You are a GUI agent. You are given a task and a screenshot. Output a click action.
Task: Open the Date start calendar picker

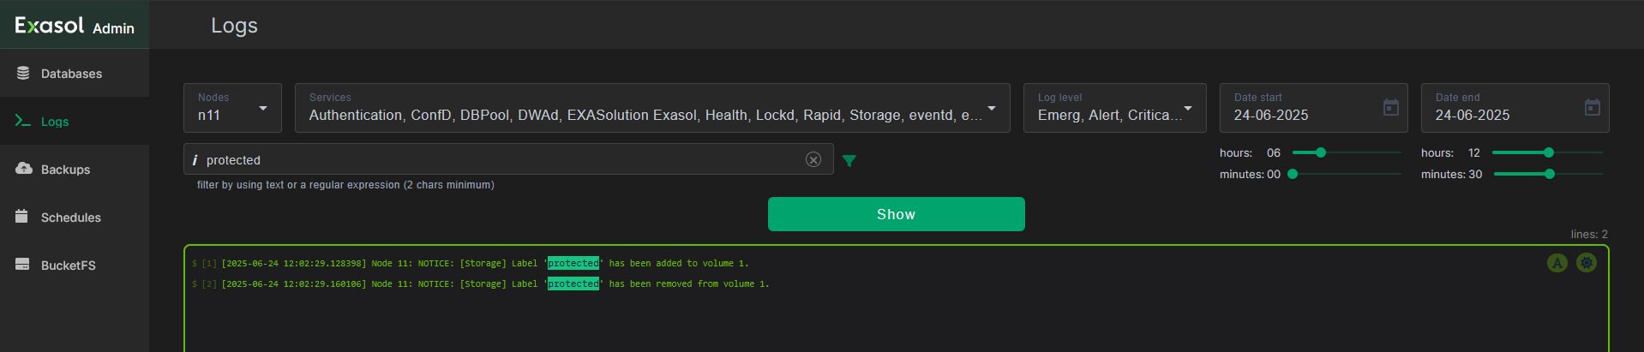pyautogui.click(x=1391, y=107)
